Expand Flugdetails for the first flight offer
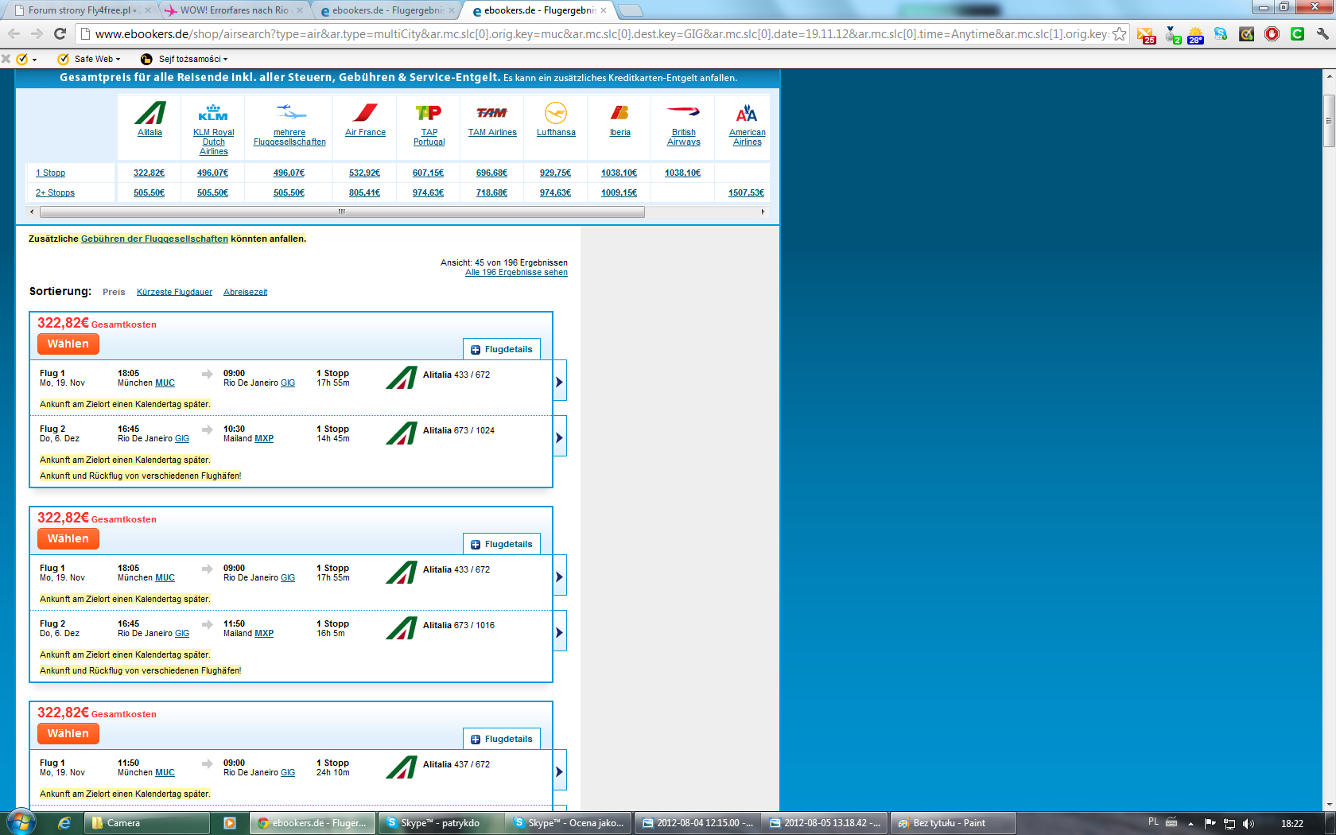The height and width of the screenshot is (835, 1336). pos(502,349)
